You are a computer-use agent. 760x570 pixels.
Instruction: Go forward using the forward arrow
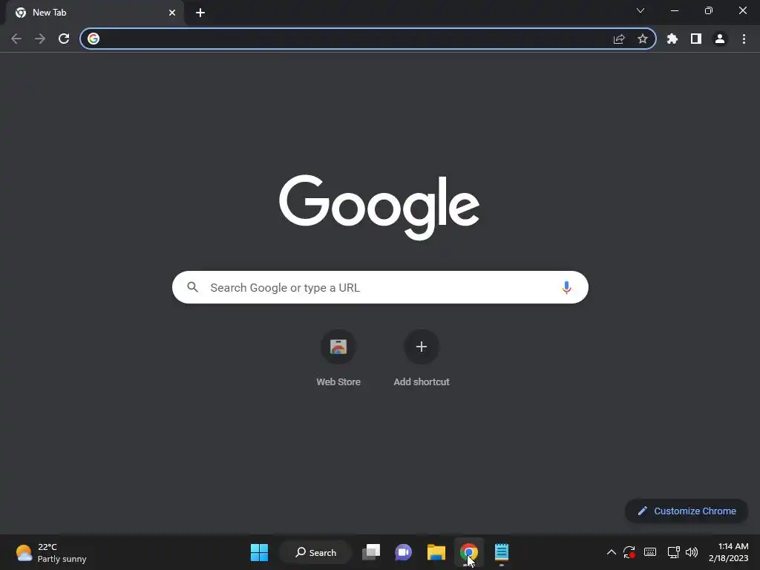[40, 39]
